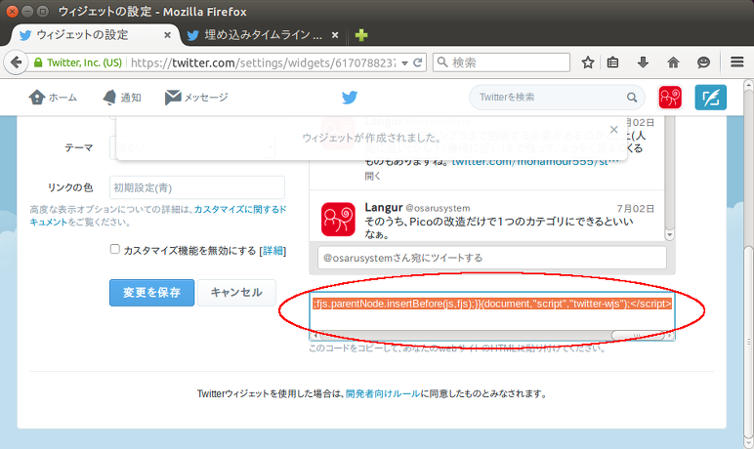Open Twitter ホーム navigation item
This screenshot has height=449, width=754.
53,97
